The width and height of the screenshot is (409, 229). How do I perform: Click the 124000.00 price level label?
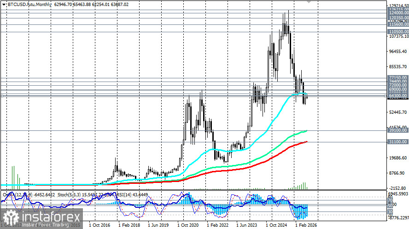click(x=398, y=13)
